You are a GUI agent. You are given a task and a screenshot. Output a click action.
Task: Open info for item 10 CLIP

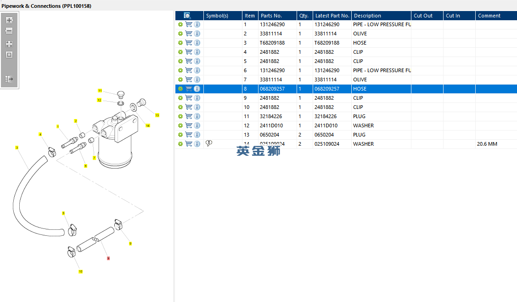coord(197,107)
